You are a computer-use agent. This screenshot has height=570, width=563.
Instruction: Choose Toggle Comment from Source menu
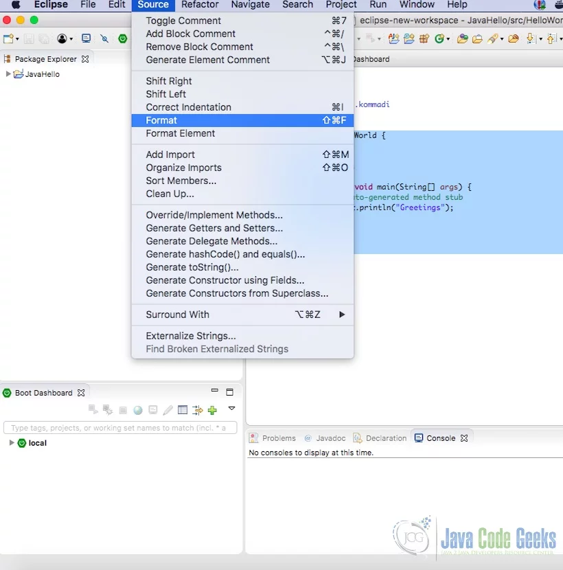tap(242, 21)
